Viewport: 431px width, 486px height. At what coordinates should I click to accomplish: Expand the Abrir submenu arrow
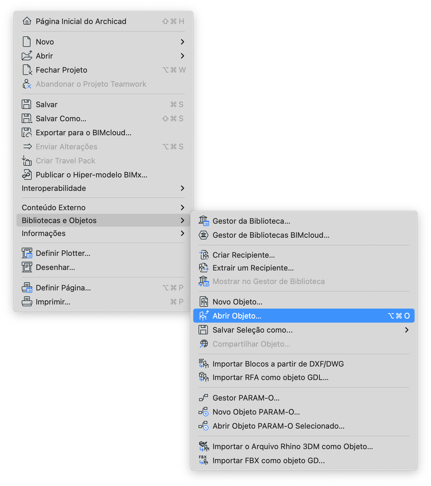(x=182, y=56)
